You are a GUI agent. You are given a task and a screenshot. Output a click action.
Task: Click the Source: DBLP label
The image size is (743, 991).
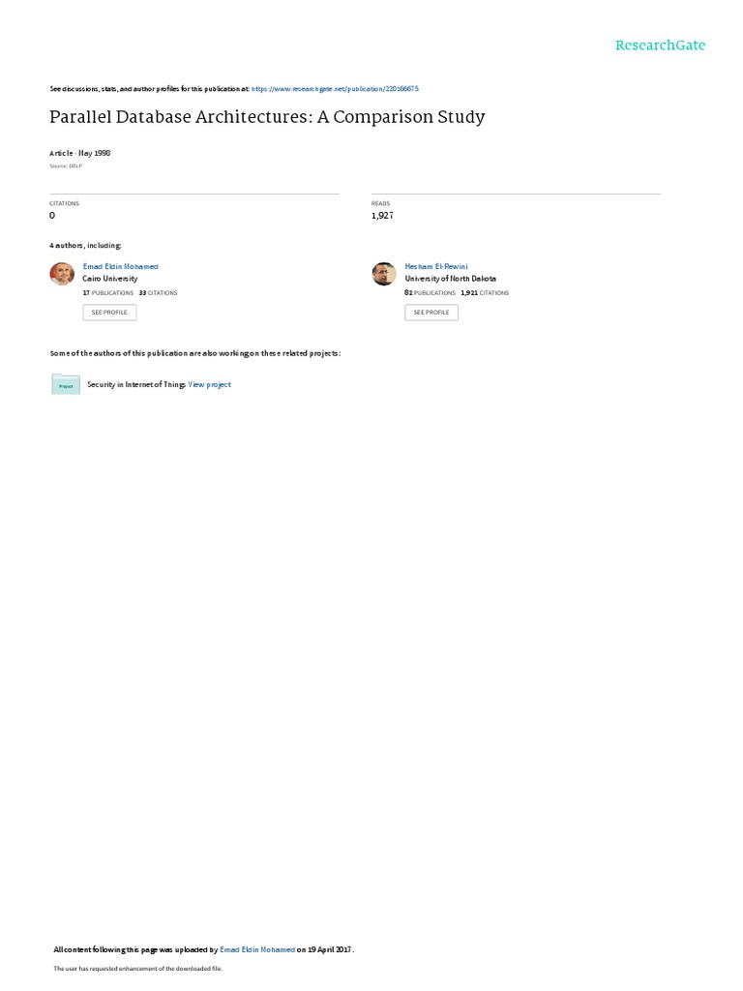66,166
